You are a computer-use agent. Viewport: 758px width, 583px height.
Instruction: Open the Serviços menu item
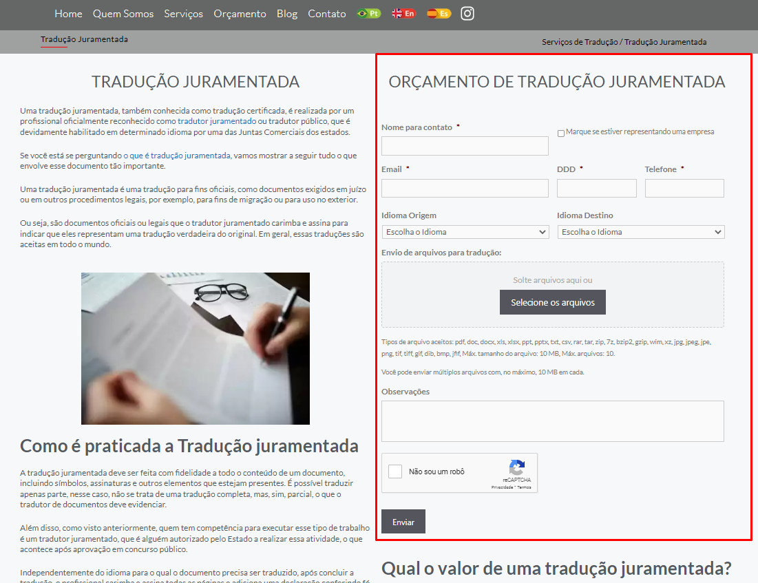184,14
